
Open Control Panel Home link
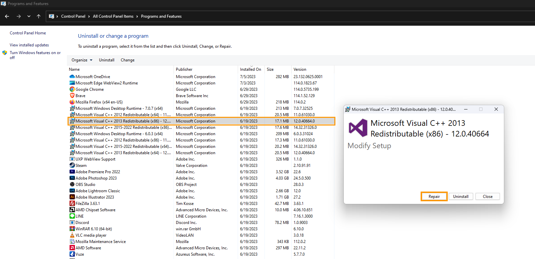(28, 33)
